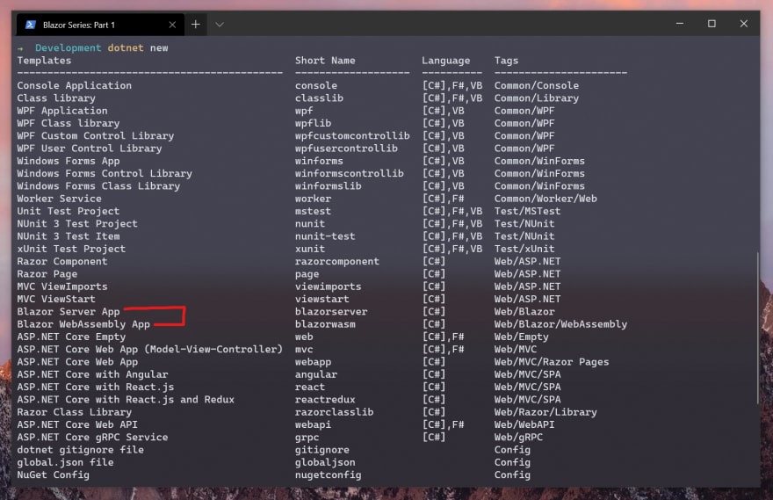Click the PowerShell icon in the tab
Viewport: 773px width, 500px height.
(31, 25)
